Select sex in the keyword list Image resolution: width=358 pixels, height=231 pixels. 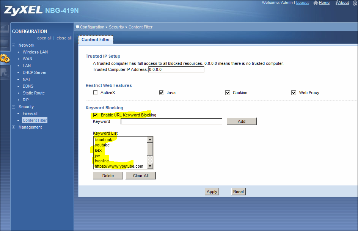click(x=120, y=150)
